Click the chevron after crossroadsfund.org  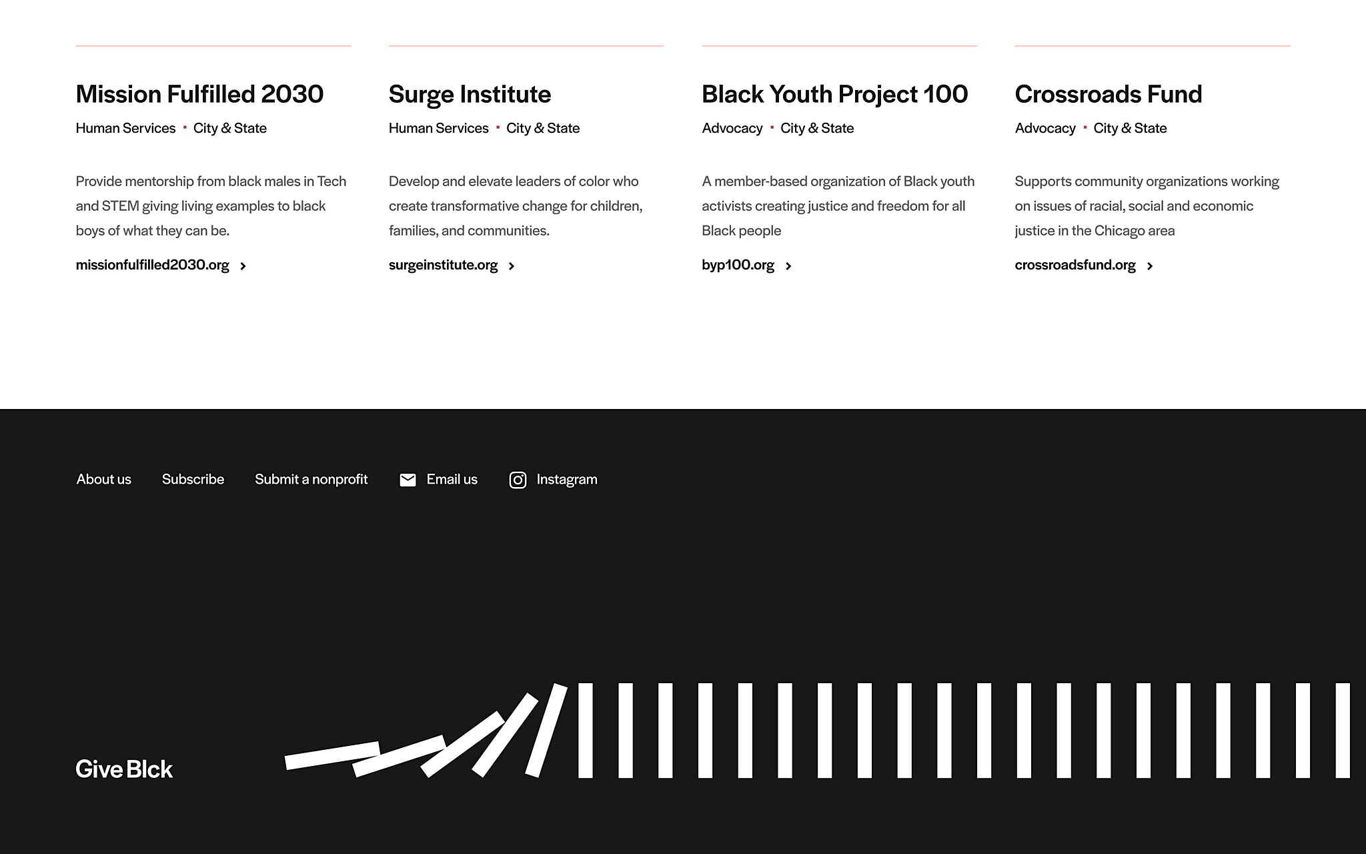pos(1150,266)
